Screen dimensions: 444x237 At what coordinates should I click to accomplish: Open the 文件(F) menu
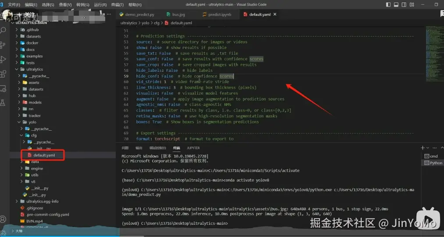tap(14, 4)
